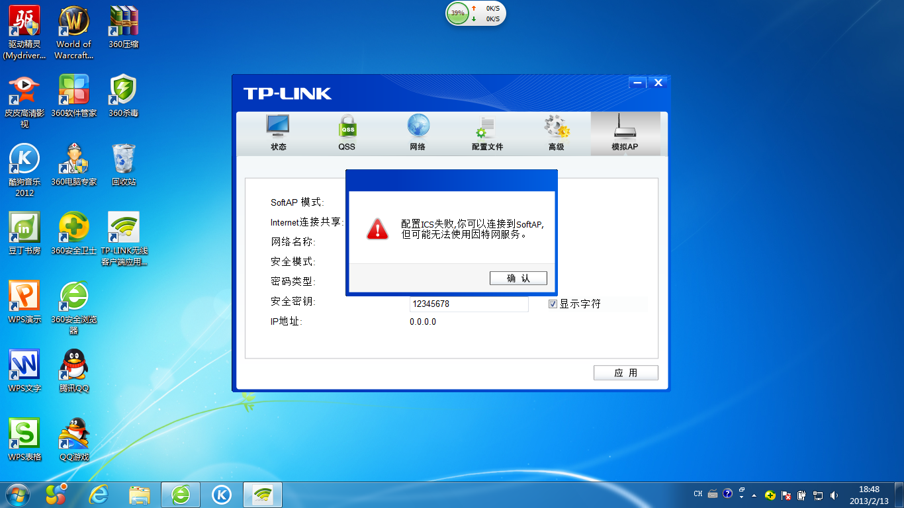Click the 确认 button in the error dialog
The height and width of the screenshot is (508, 904).
pyautogui.click(x=518, y=278)
